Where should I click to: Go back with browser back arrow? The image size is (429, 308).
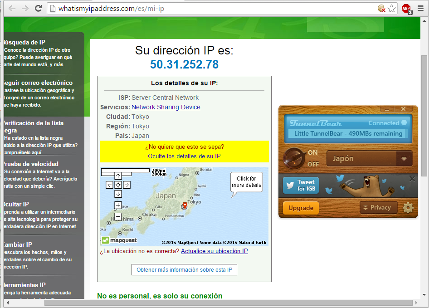point(12,9)
